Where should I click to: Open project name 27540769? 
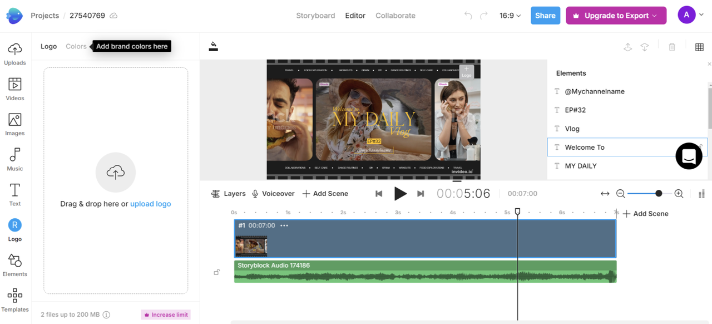[87, 16]
